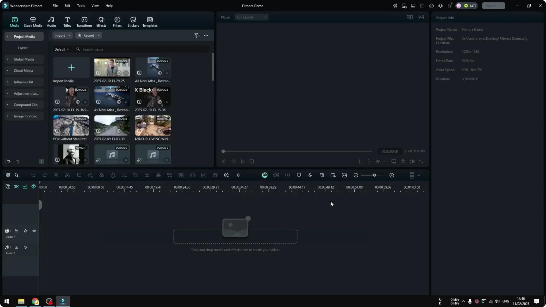
Task: Open the Tools menu
Action: 80,6
